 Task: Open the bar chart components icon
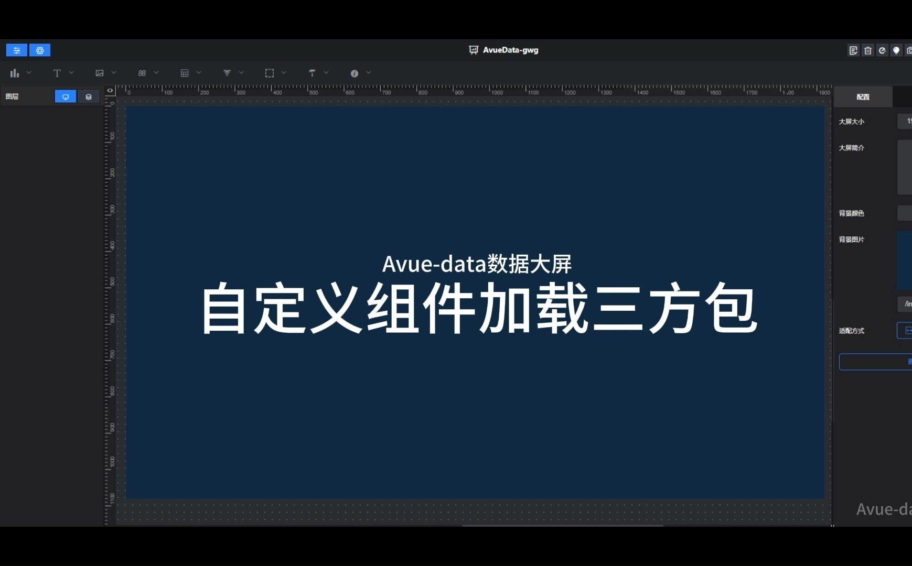coord(15,73)
